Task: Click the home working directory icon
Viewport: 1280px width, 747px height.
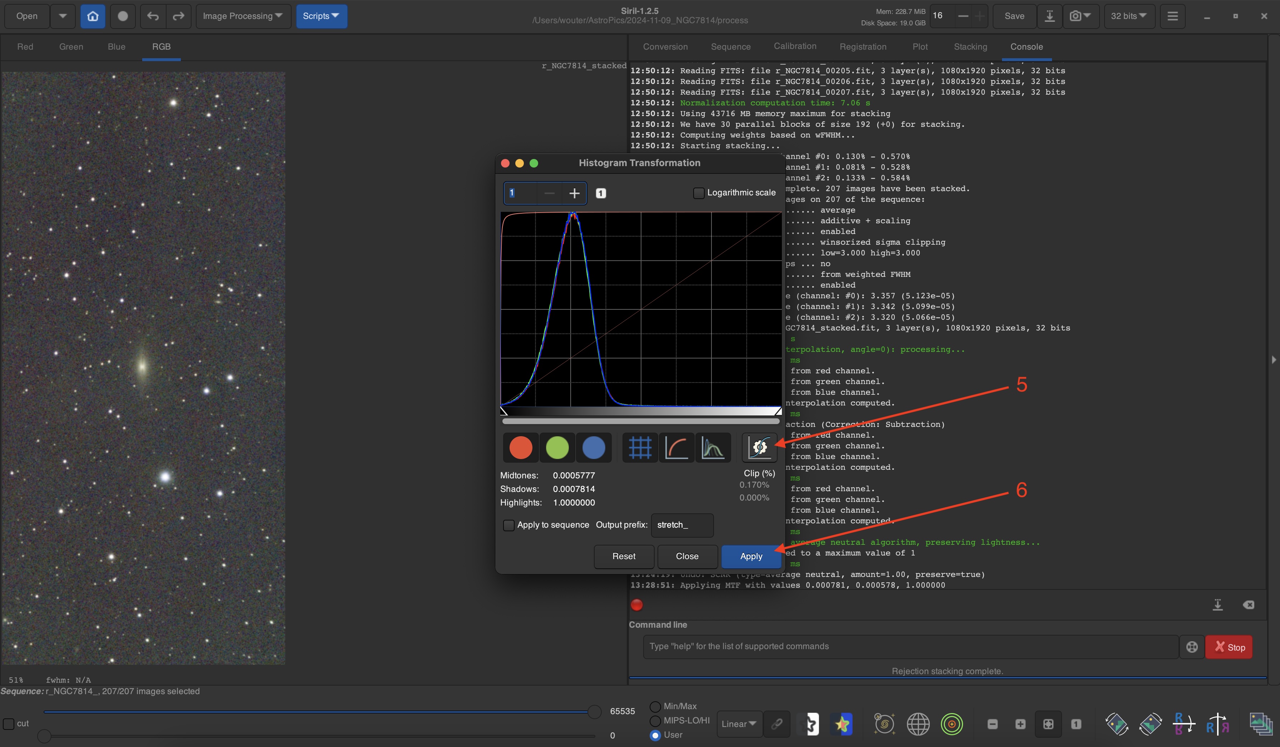Action: 93,16
